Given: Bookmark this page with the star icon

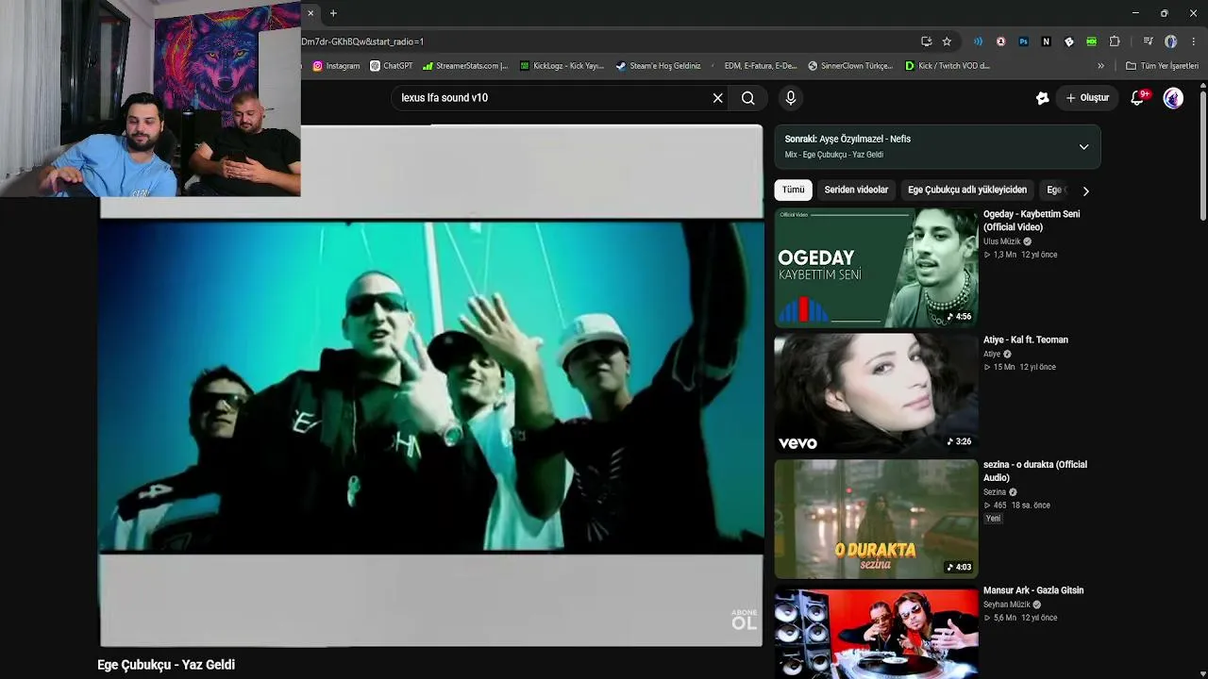Looking at the screenshot, I should click(x=947, y=41).
